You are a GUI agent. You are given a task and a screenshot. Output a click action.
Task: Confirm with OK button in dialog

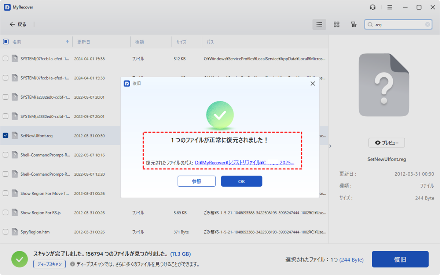pyautogui.click(x=242, y=181)
